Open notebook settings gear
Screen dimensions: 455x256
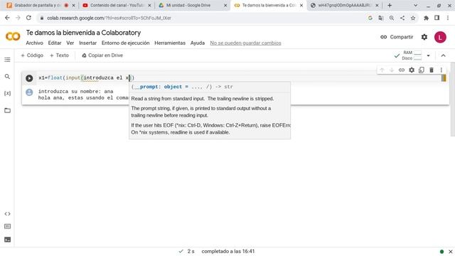[424, 37]
